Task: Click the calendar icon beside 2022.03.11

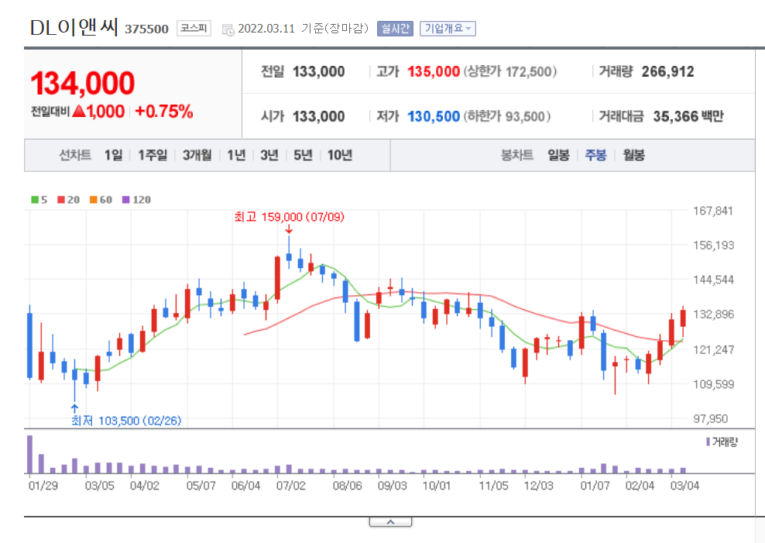Action: pos(228,29)
